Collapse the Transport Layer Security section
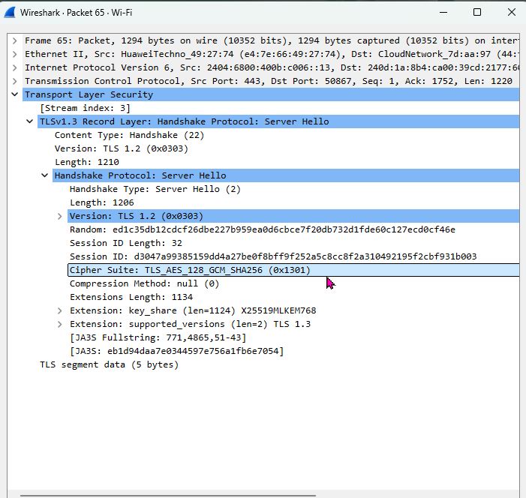This screenshot has height=498, width=526. pos(14,94)
